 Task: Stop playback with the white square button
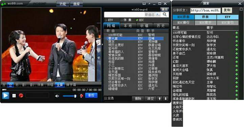[14, 96]
